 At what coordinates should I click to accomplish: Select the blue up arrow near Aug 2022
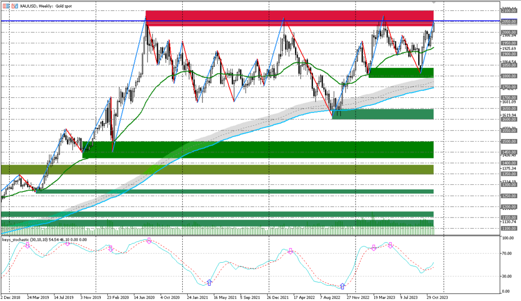342,286
